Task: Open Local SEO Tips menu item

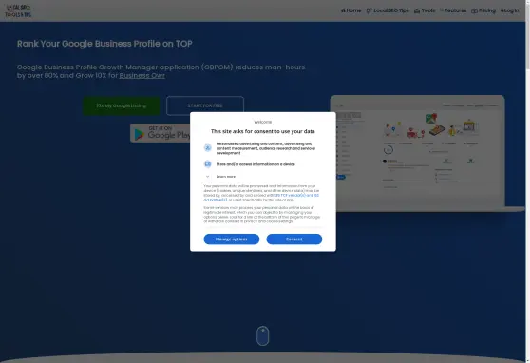Action: coord(388,10)
